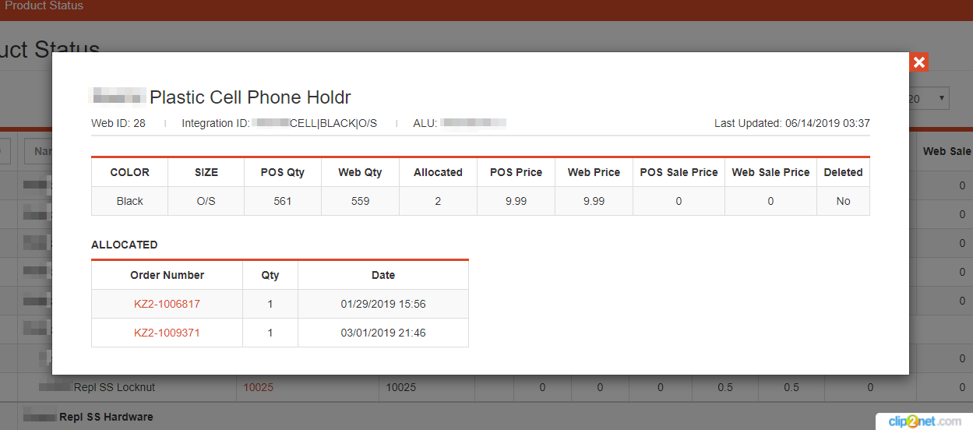Click the Deleted value No

[x=843, y=201]
